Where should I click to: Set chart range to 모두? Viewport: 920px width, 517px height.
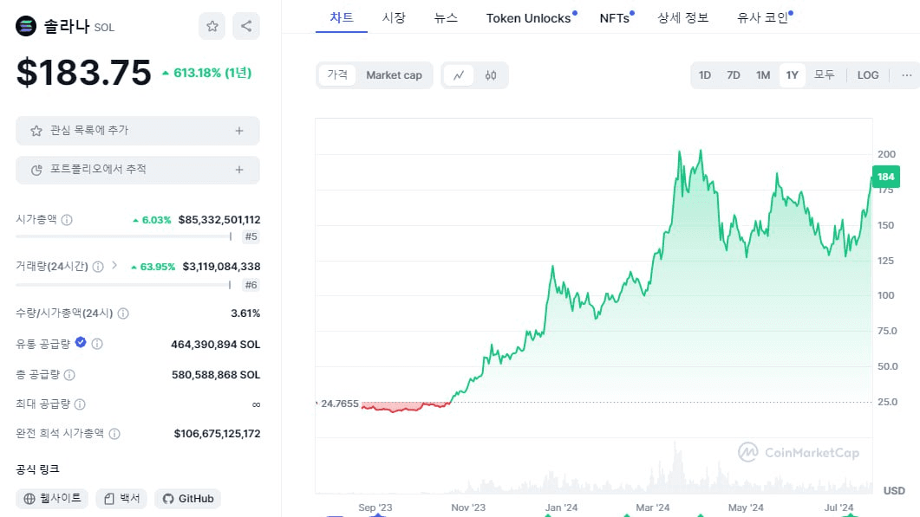pos(825,75)
